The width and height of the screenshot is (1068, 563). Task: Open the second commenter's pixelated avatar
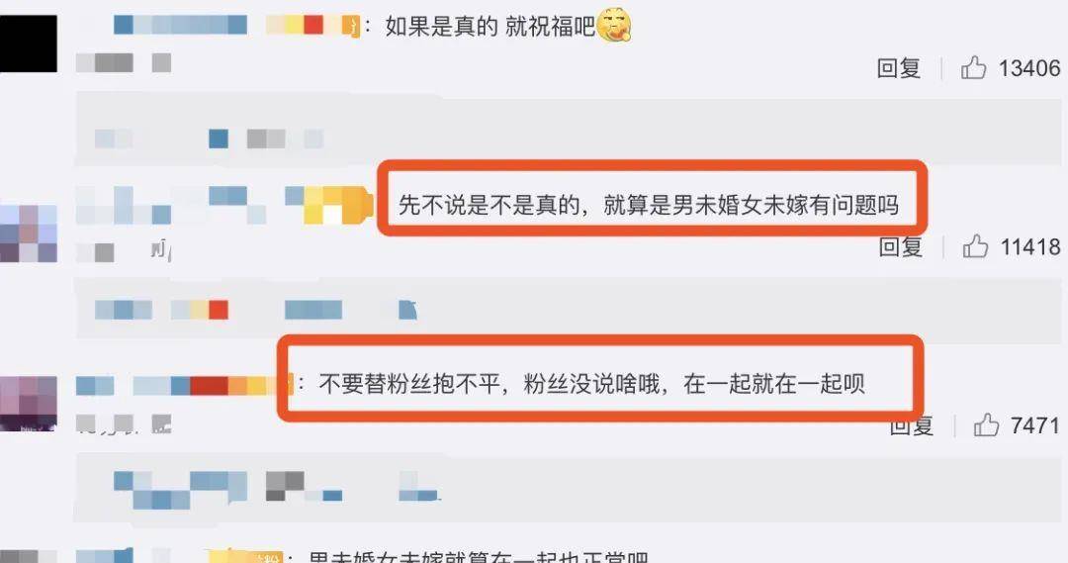click(x=29, y=234)
